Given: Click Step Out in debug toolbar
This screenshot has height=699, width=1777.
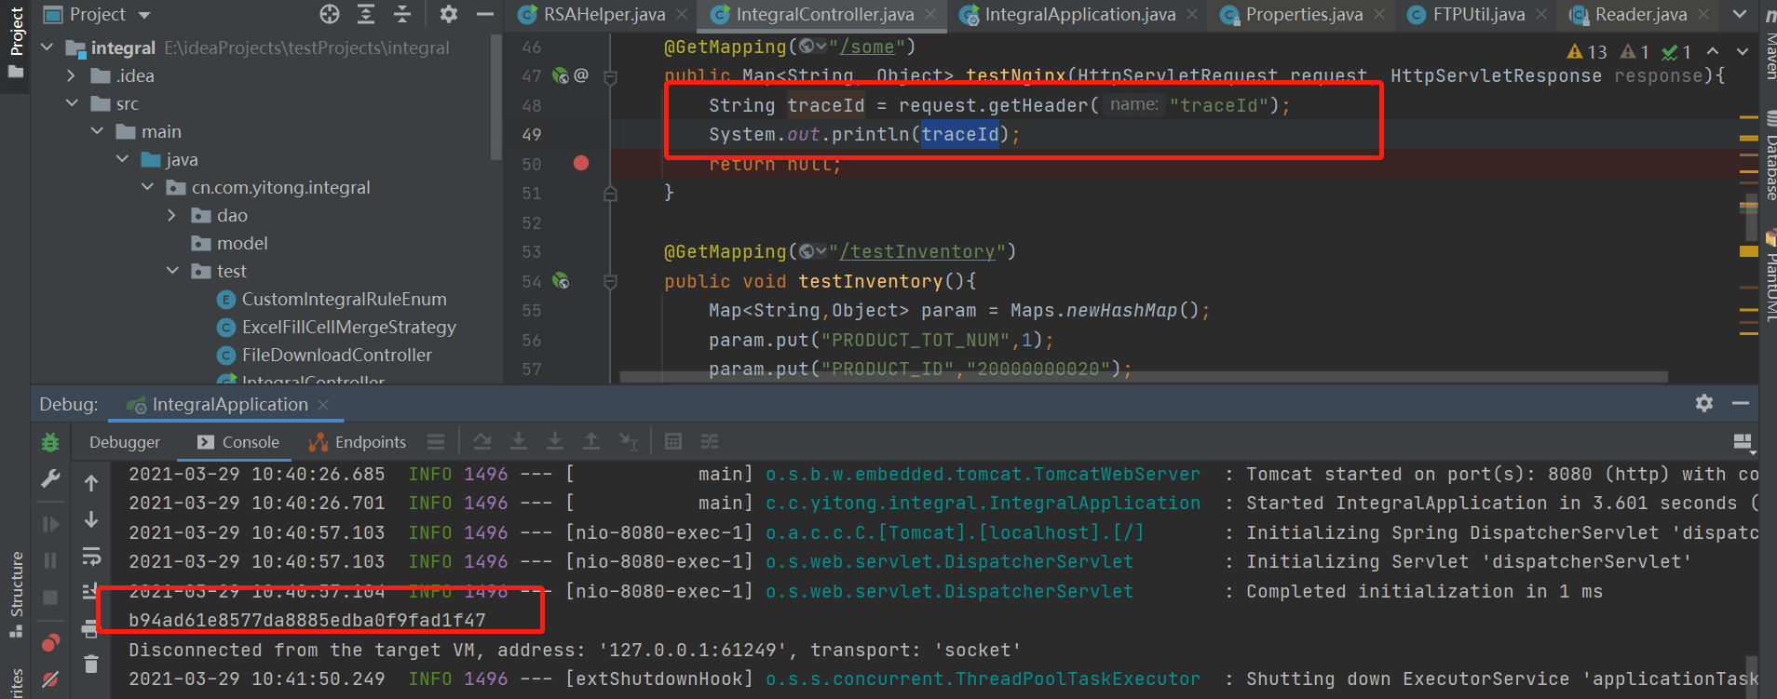Looking at the screenshot, I should 591,442.
